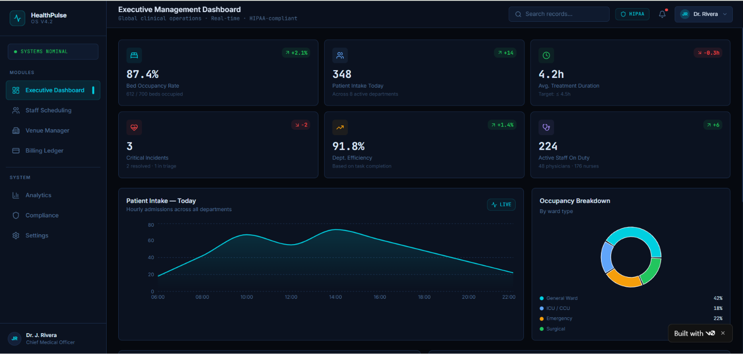743x354 pixels.
Task: Click the clock icon on Treatment Duration card
Action: [x=546, y=55]
